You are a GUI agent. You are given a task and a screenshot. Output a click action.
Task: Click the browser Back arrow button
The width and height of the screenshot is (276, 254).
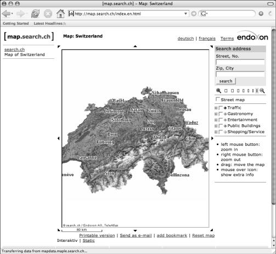[6, 14]
